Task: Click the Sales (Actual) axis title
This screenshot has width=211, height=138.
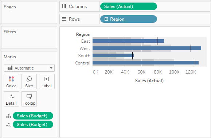Action: tap(149, 81)
